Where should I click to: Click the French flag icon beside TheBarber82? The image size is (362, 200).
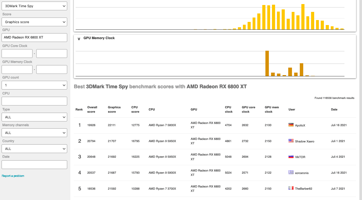tap(291, 188)
